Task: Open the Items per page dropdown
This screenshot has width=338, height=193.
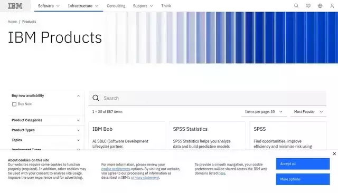Action: pos(264,112)
